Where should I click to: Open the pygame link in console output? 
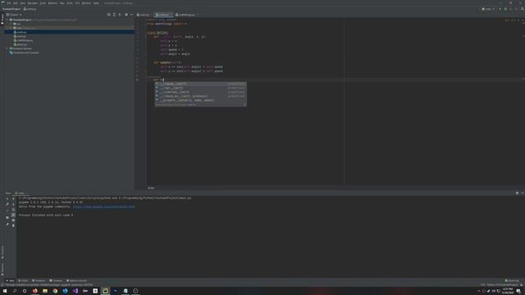pyautogui.click(x=104, y=206)
